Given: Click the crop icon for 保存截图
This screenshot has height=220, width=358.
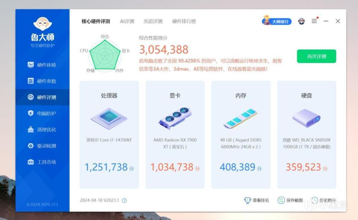Looking at the screenshot, I should click(281, 200).
